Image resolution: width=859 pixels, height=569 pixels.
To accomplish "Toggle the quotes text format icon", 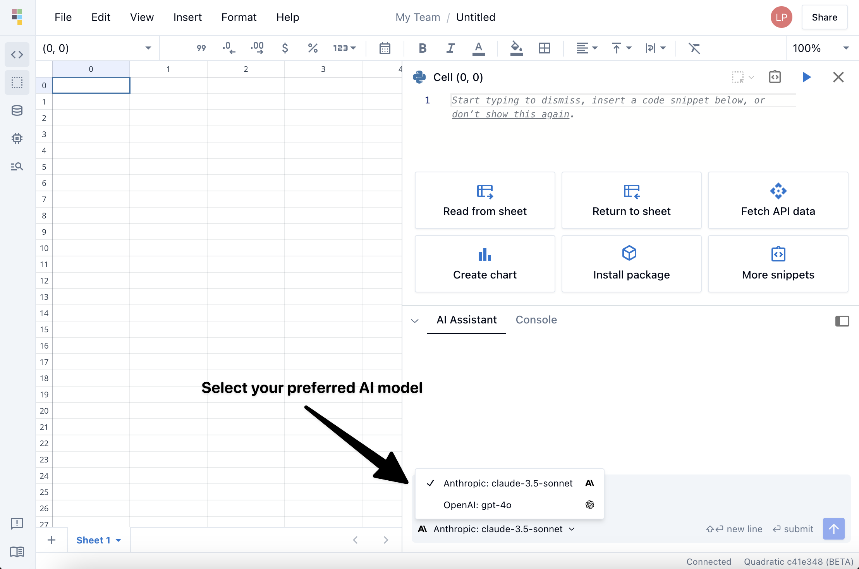I will (201, 48).
